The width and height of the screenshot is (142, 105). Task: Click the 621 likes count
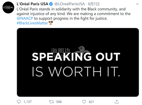pyautogui.click(x=91, y=102)
